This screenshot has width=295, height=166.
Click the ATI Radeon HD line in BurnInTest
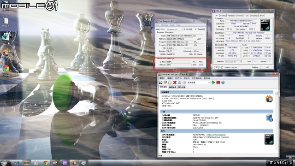click(171, 103)
